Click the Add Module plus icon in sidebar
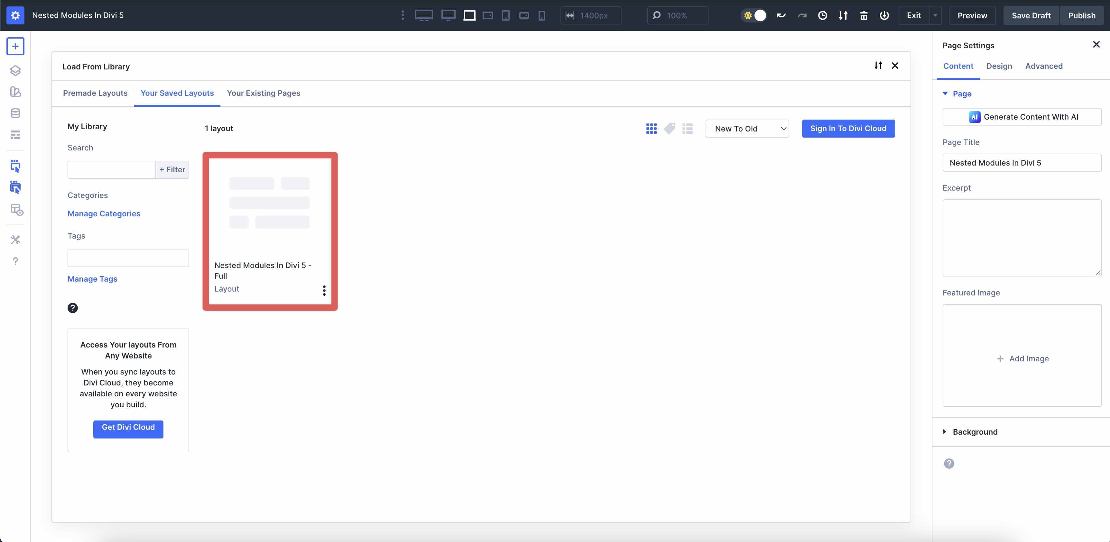Viewport: 1110px width, 542px height. [x=15, y=46]
